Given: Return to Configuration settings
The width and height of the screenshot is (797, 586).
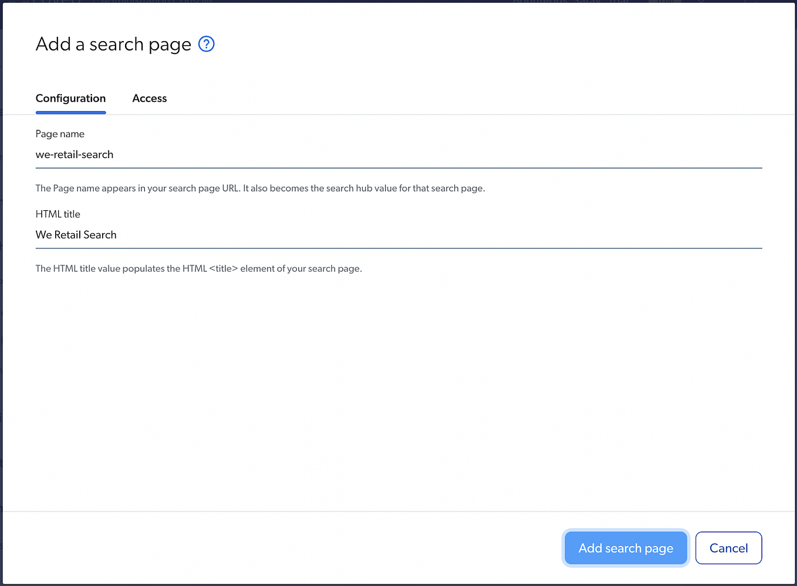Looking at the screenshot, I should coord(70,98).
